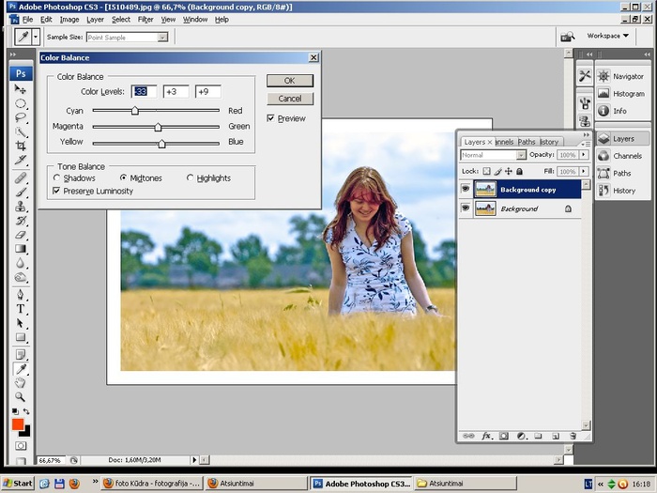Pick the Zoom tool in toolbox

21,396
